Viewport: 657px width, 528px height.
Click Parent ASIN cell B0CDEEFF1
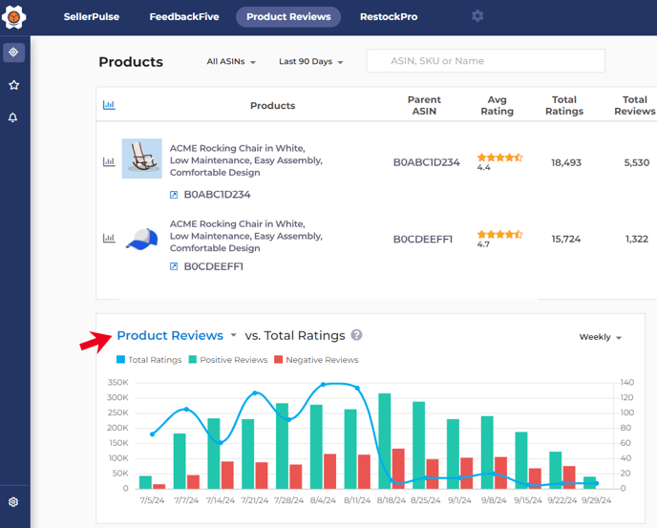point(423,239)
